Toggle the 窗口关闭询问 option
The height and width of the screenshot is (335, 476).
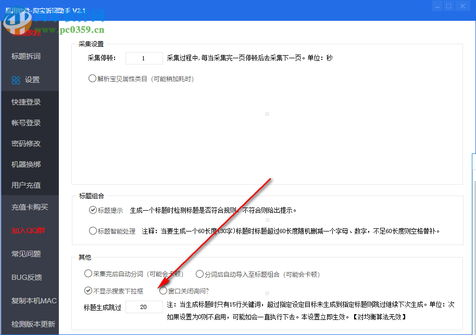162,290
